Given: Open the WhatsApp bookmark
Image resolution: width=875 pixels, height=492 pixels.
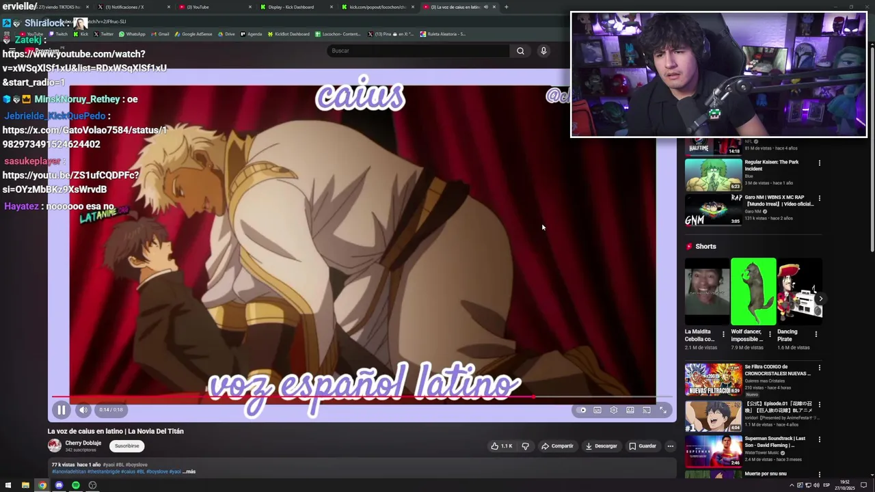Looking at the screenshot, I should [132, 33].
